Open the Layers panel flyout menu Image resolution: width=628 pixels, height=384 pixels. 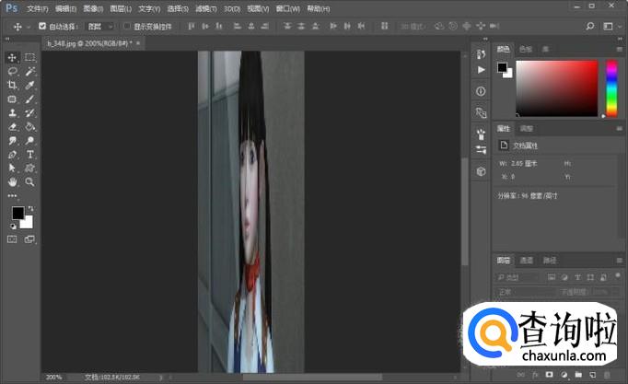pyautogui.click(x=619, y=261)
